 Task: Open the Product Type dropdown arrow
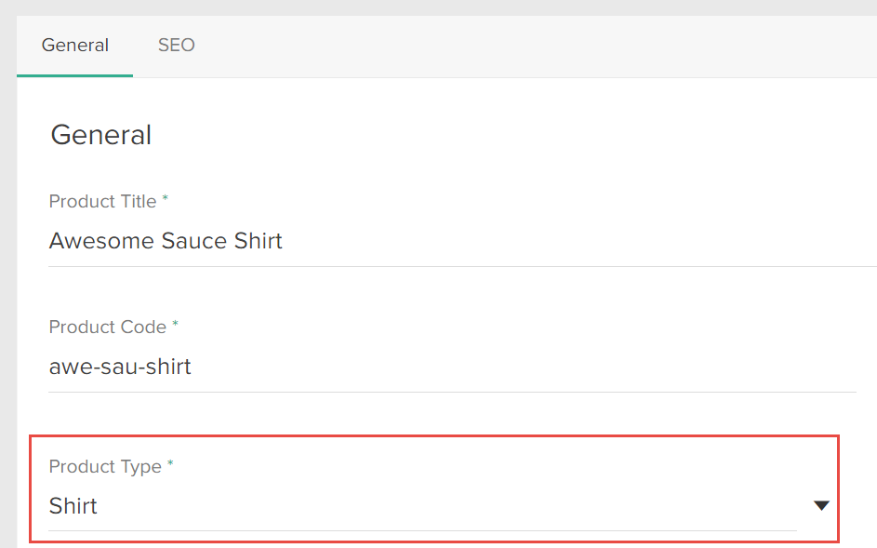pos(821,505)
